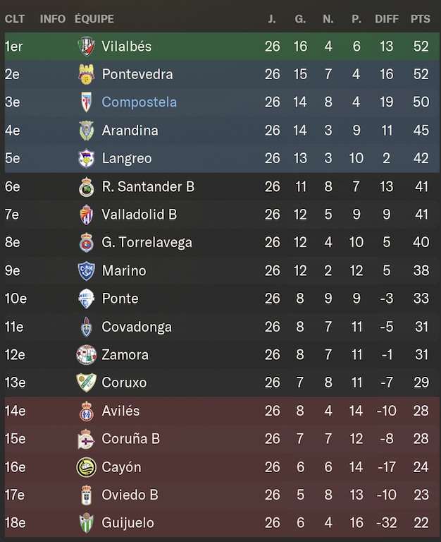Click the Guijuelo green striped crest
This screenshot has height=542, width=441.
click(86, 523)
